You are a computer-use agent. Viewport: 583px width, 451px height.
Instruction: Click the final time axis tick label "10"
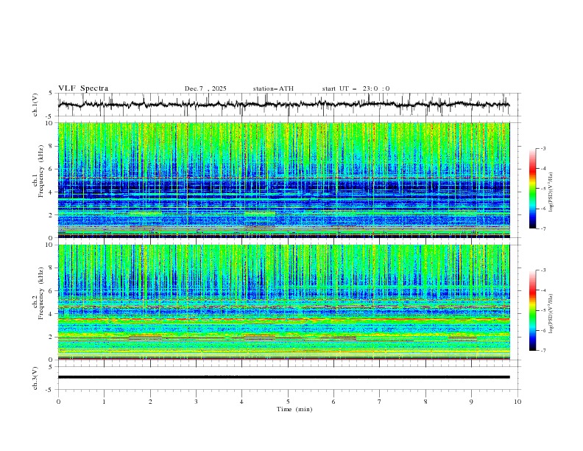517,402
